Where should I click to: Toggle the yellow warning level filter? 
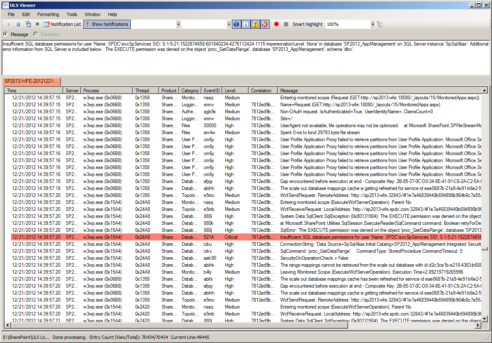[255, 24]
